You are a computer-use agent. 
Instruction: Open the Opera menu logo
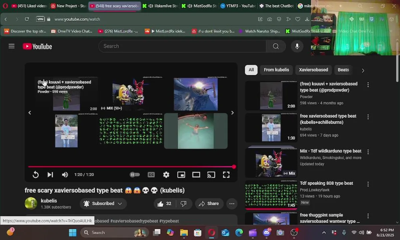5,6
